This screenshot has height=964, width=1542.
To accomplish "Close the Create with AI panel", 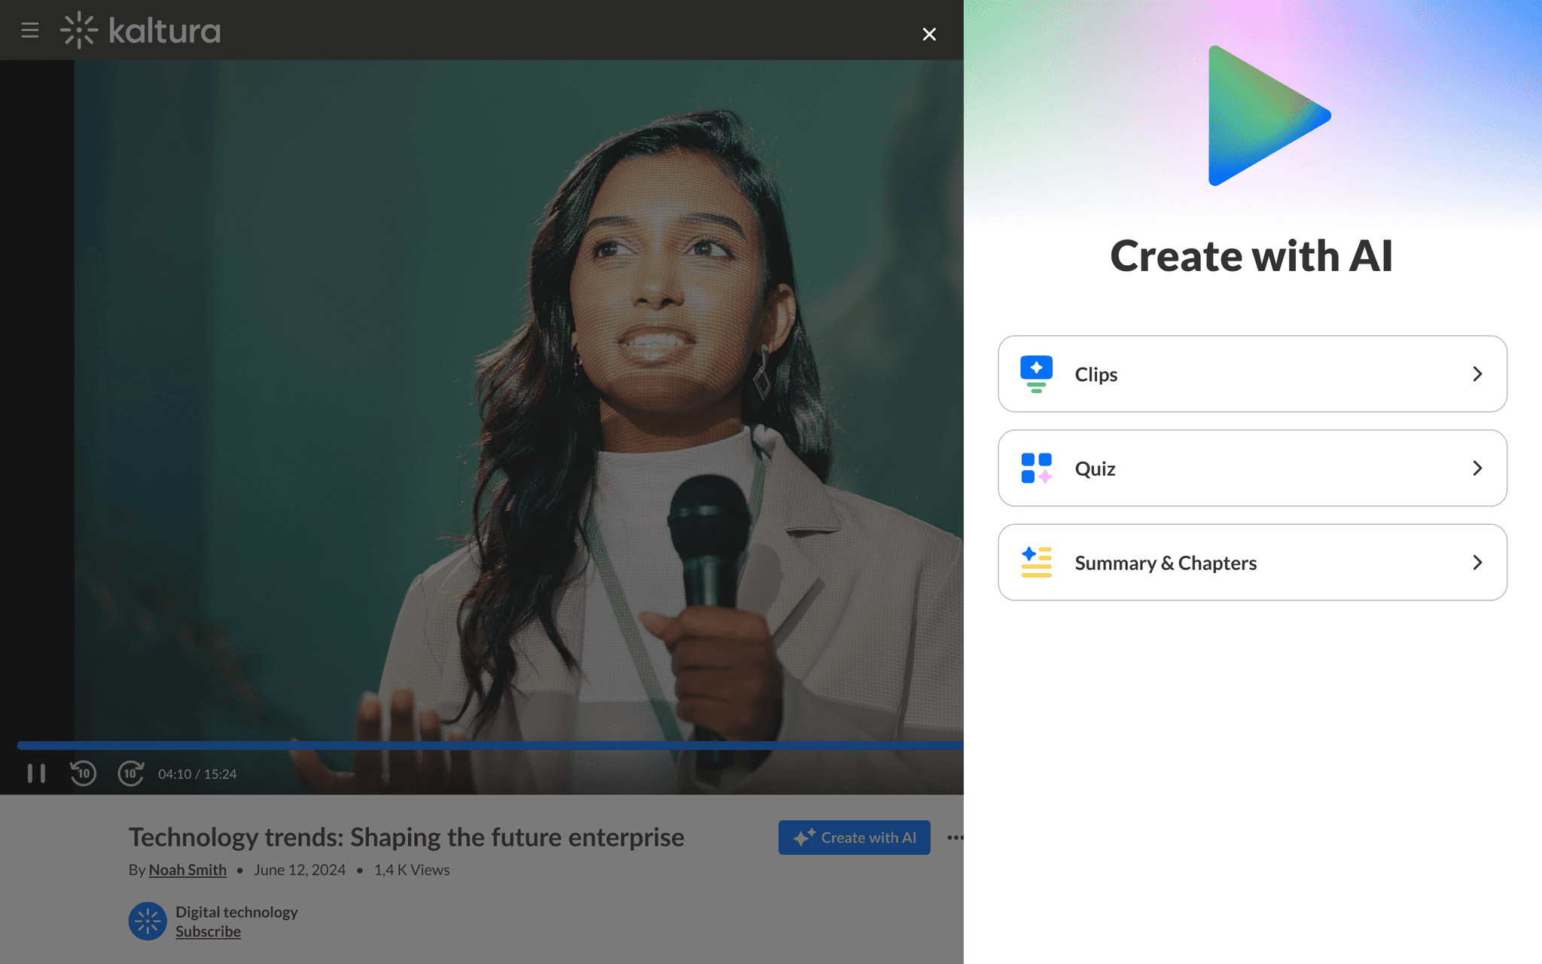I will point(929,34).
